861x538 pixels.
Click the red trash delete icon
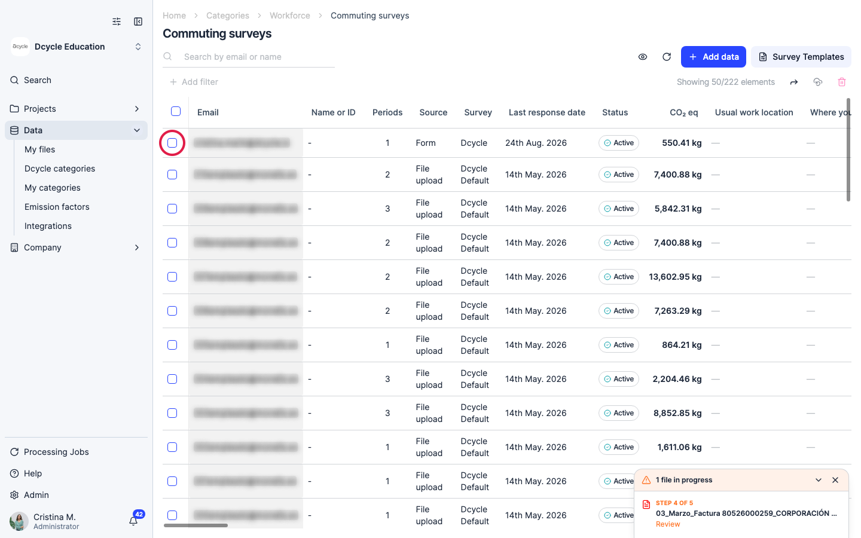coord(842,82)
